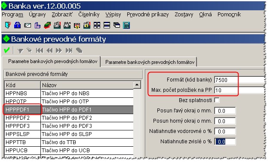Select the HPPPDF1 row code
Viewport: 270px width, 163px height.
click(x=22, y=109)
